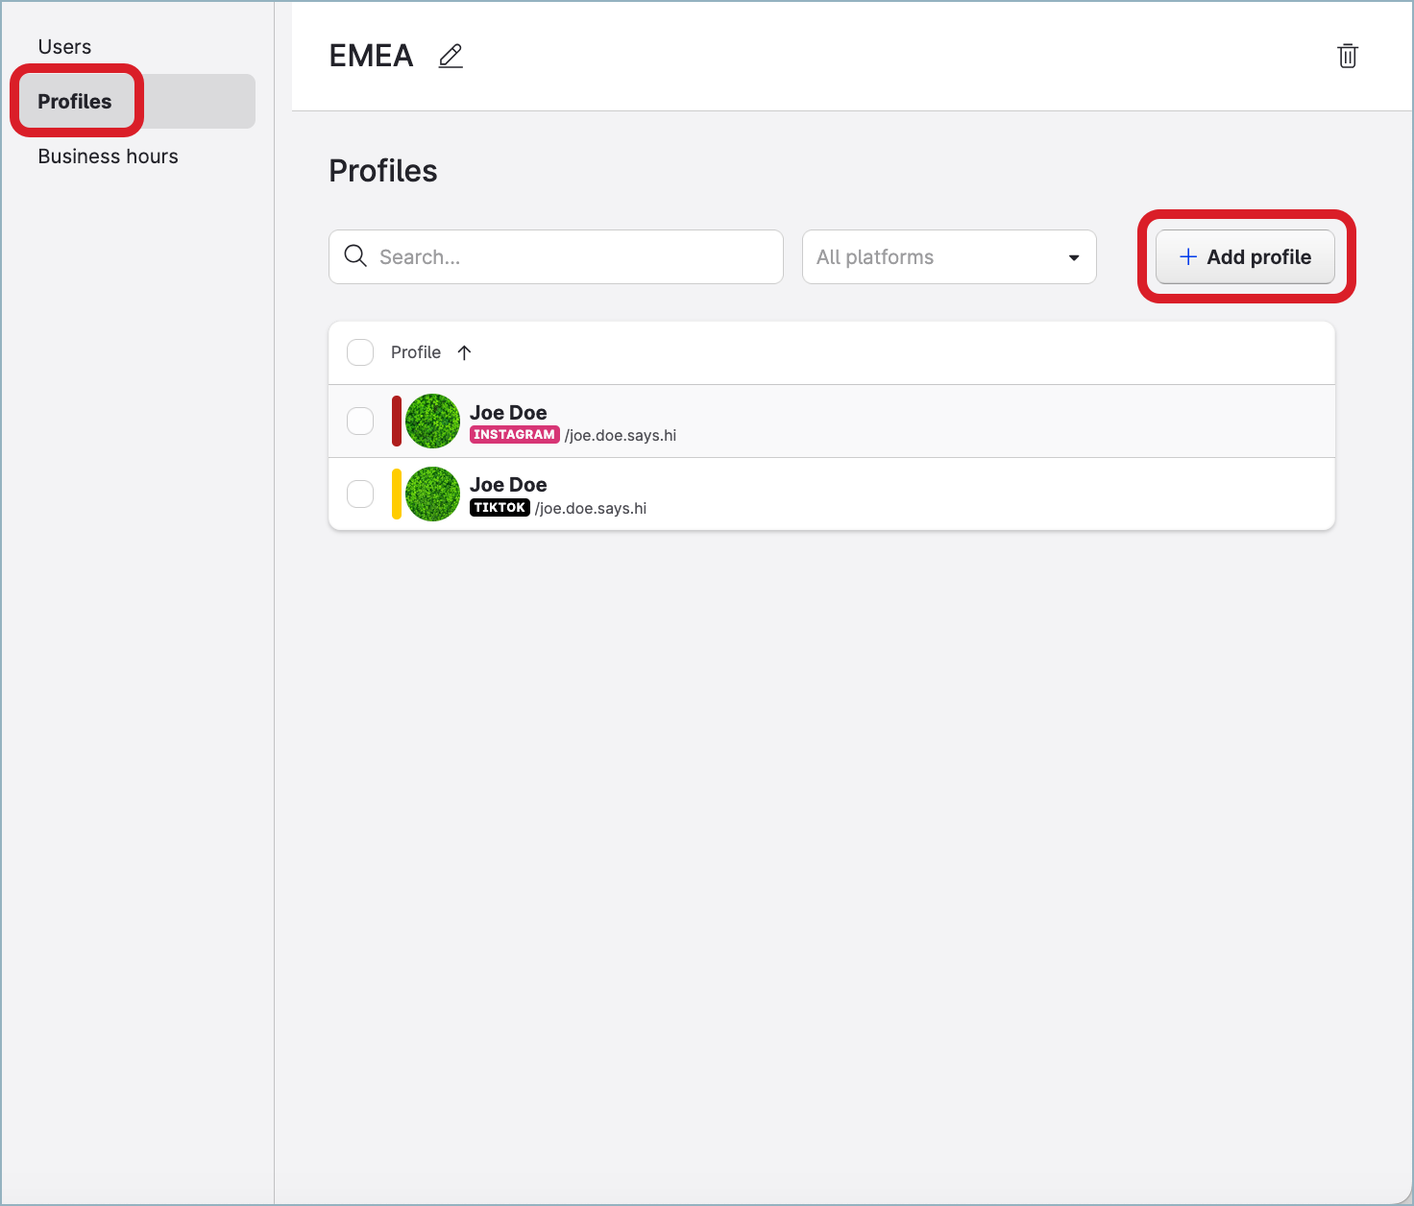Viewport: 1414px width, 1206px height.
Task: Expand the platform filter chevron
Action: tap(1073, 257)
